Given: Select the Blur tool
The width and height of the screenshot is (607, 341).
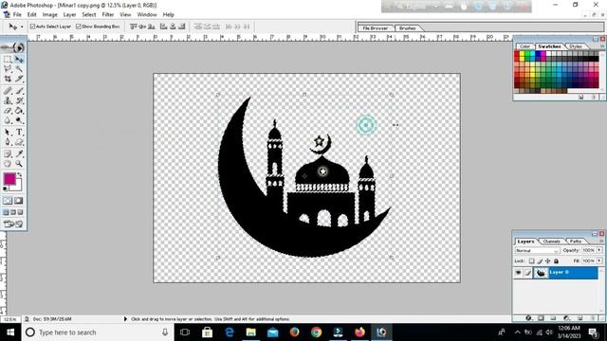Looking at the screenshot, I should point(8,120).
